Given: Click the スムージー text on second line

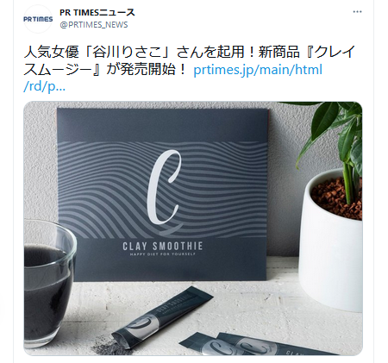Looking at the screenshot, I should point(58,70).
